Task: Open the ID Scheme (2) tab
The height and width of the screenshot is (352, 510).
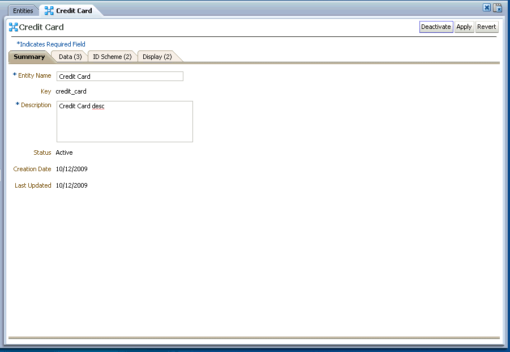Action: click(x=112, y=56)
